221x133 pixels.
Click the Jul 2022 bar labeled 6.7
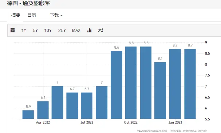point(87,106)
